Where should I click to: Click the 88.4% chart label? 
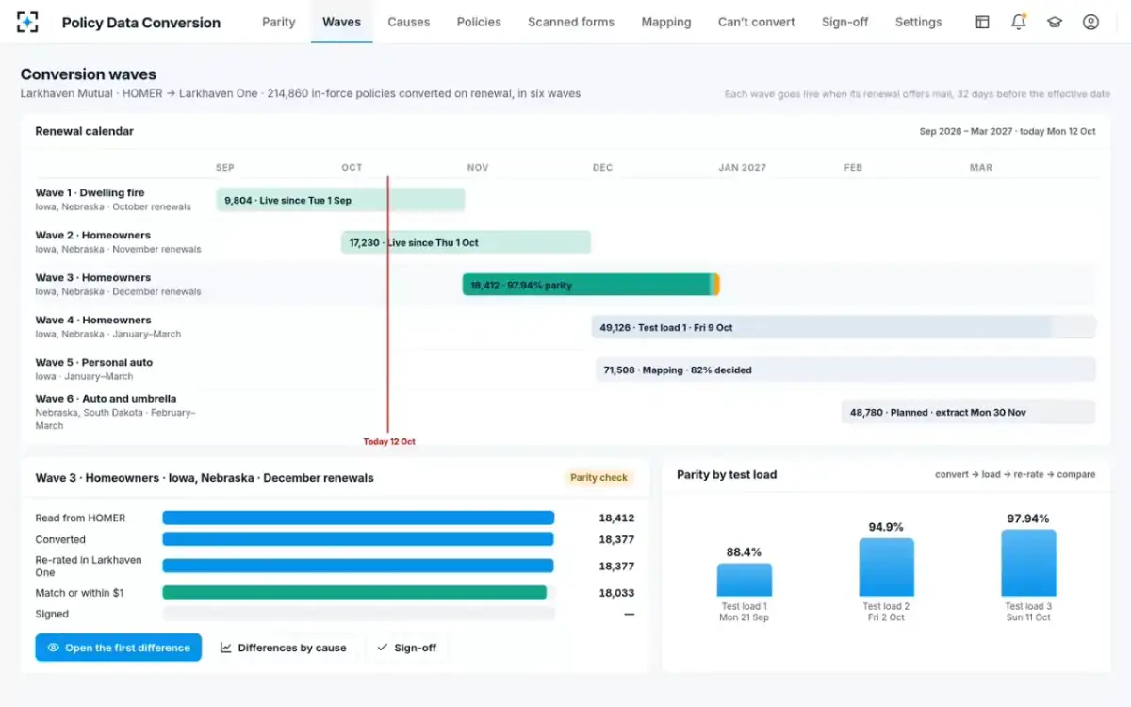(745, 552)
